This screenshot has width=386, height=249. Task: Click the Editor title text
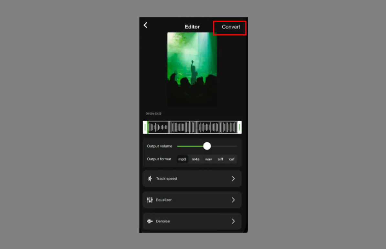[192, 27]
